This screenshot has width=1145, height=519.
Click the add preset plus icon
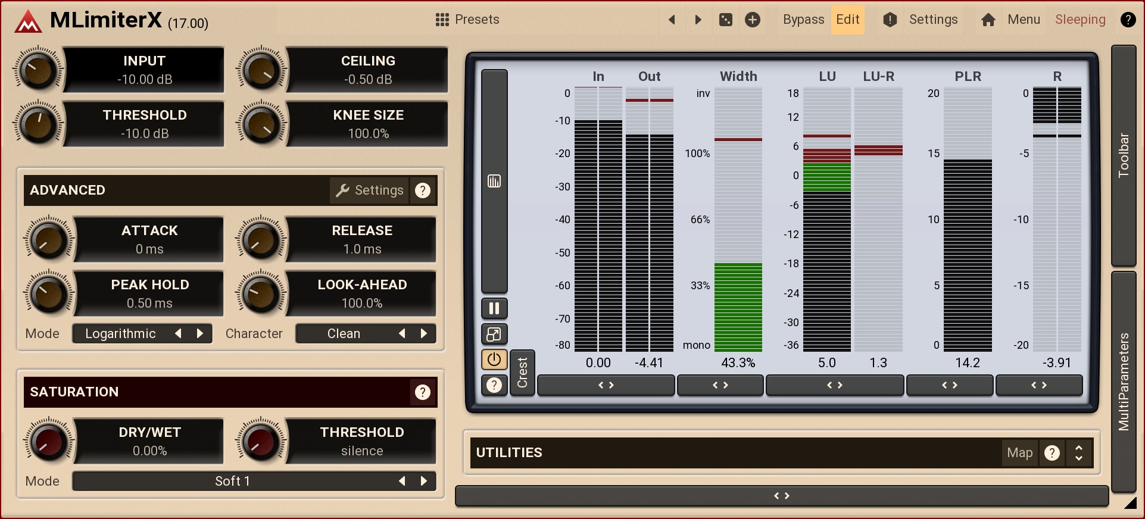753,20
